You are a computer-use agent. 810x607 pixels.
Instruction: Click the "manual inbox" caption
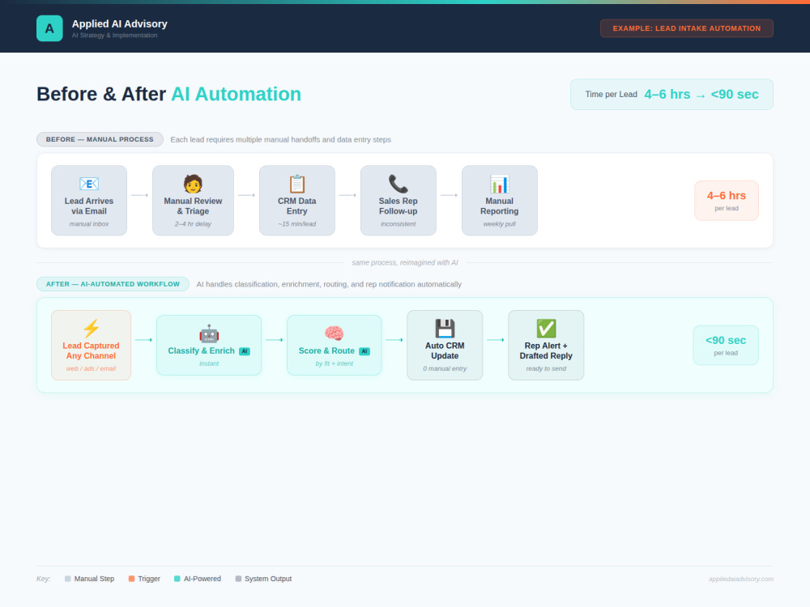[x=89, y=224]
